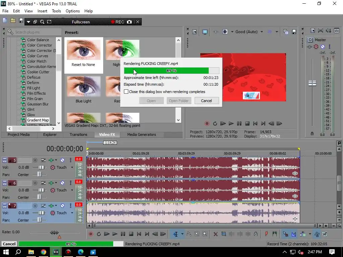Viewport: 343px width, 257px height.
Task: Switch to the Project Media tab
Action: pos(19,135)
